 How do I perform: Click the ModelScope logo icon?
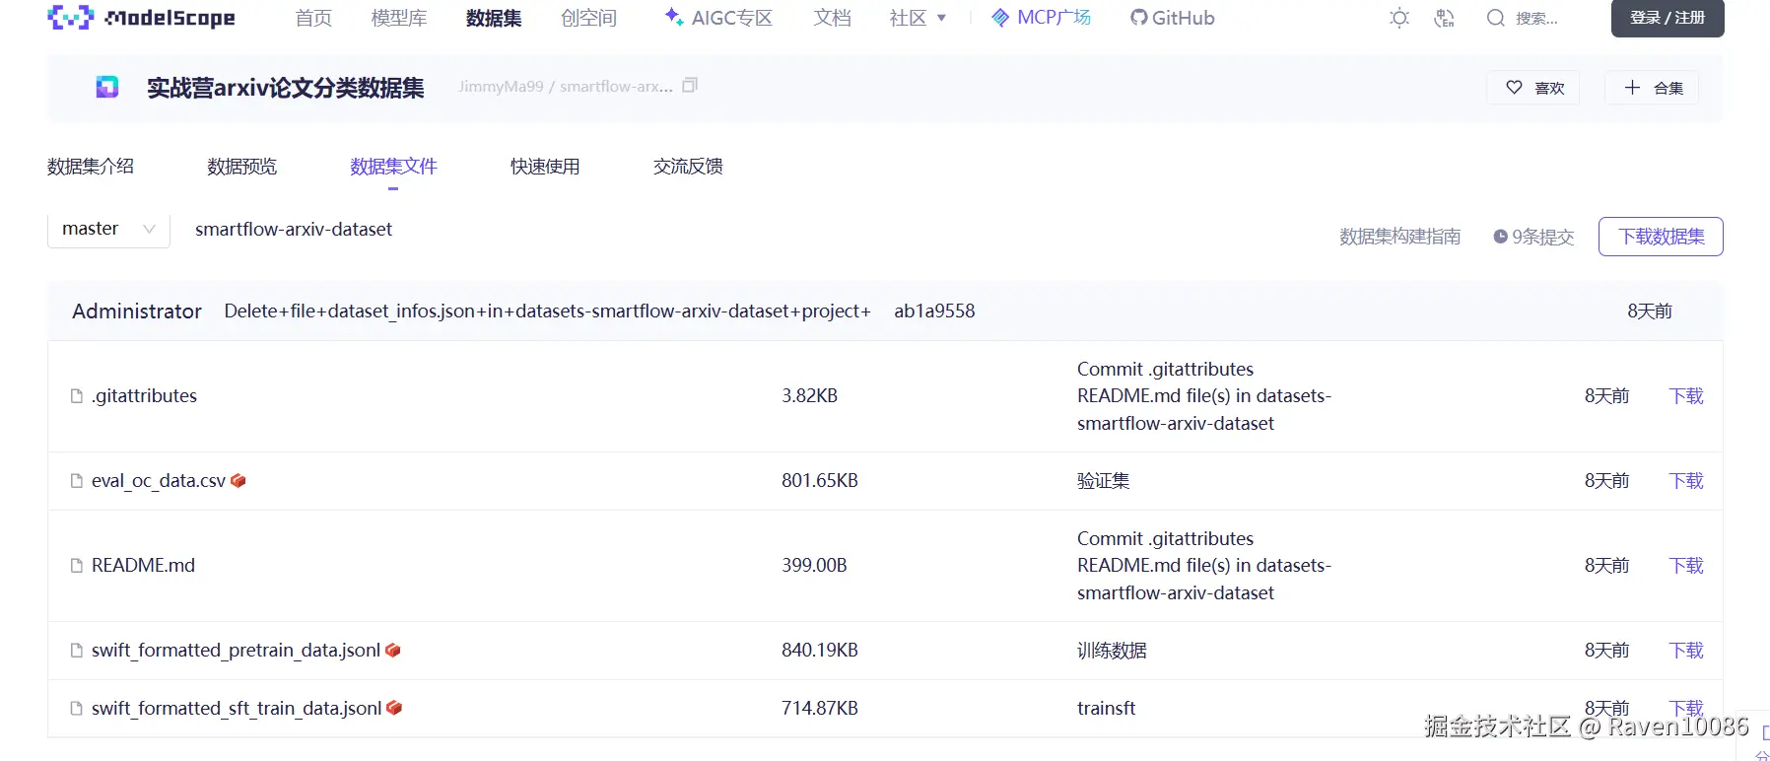coord(70,18)
